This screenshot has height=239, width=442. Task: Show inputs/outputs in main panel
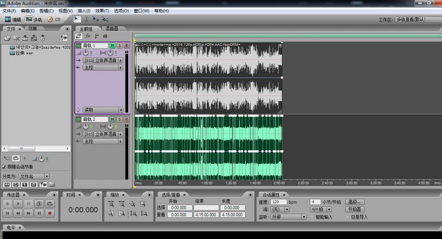[x=79, y=36]
